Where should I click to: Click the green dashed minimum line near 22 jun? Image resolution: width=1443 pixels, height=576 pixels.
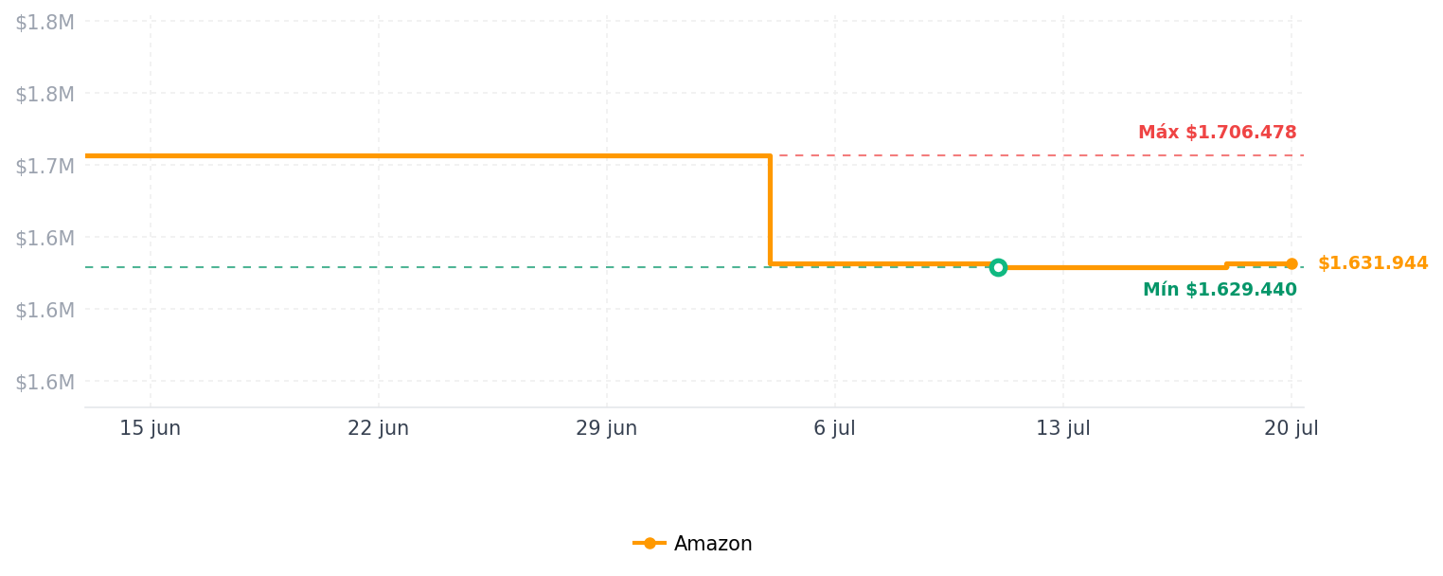378,267
